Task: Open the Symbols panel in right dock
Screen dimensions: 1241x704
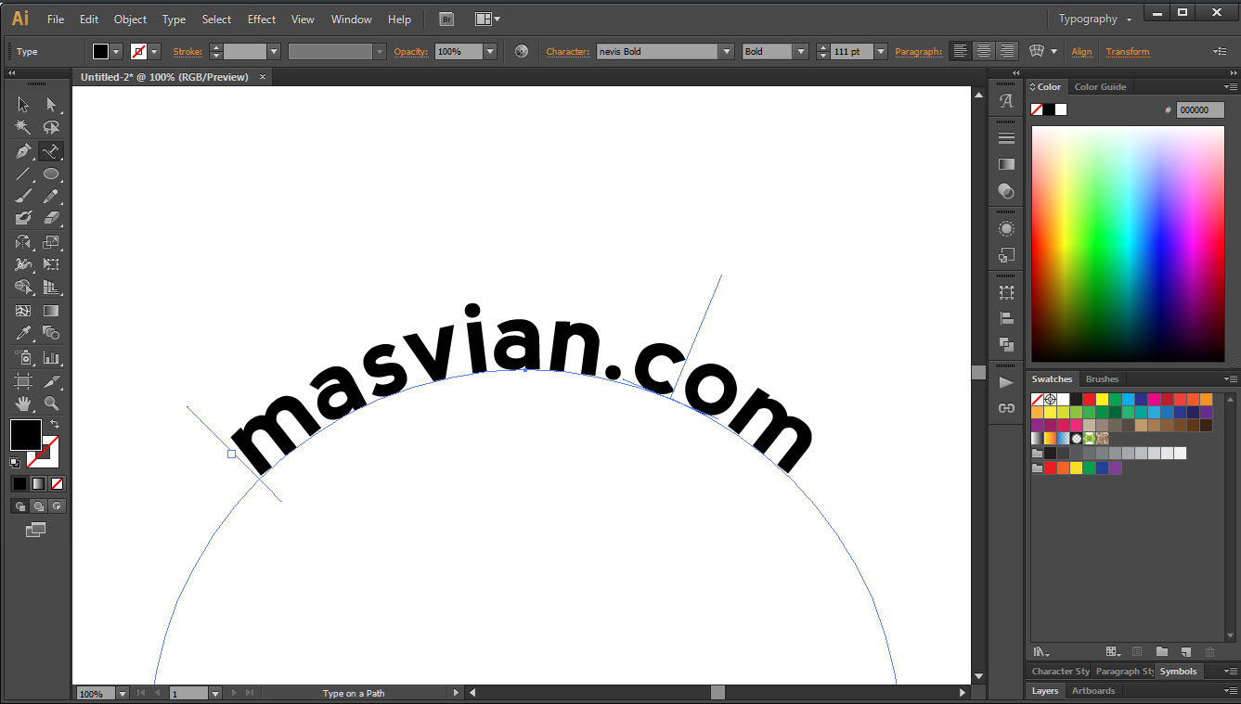Action: [1178, 672]
